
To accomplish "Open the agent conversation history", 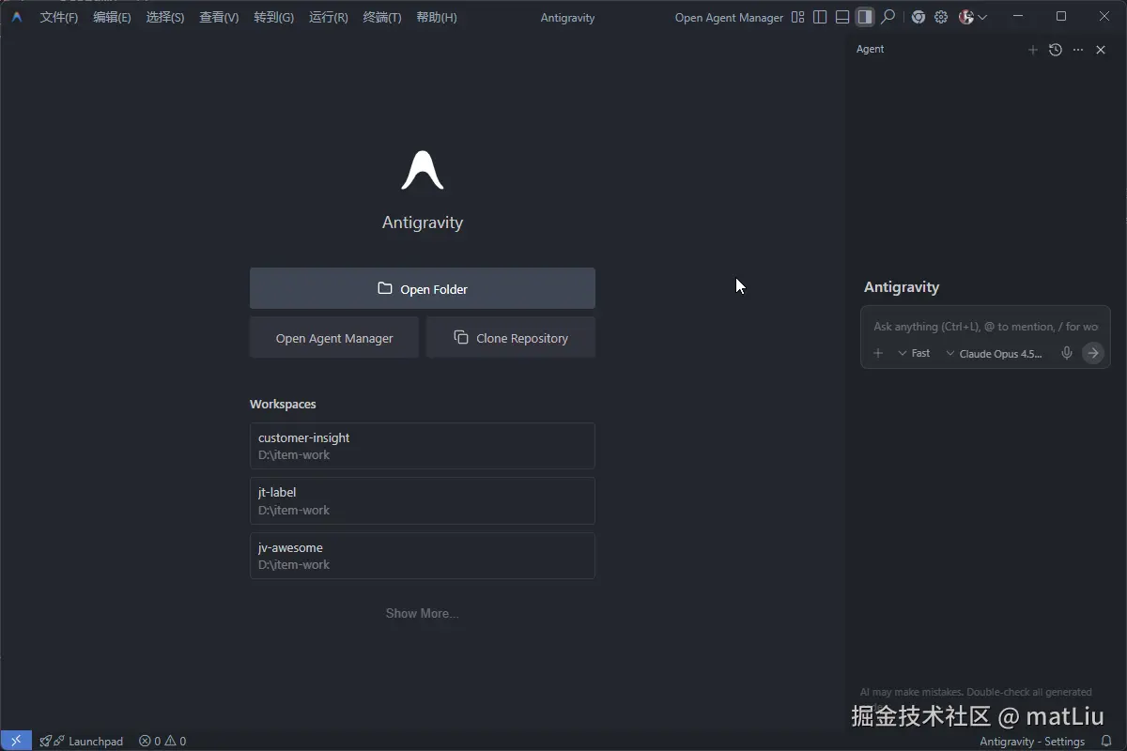I will (1056, 50).
